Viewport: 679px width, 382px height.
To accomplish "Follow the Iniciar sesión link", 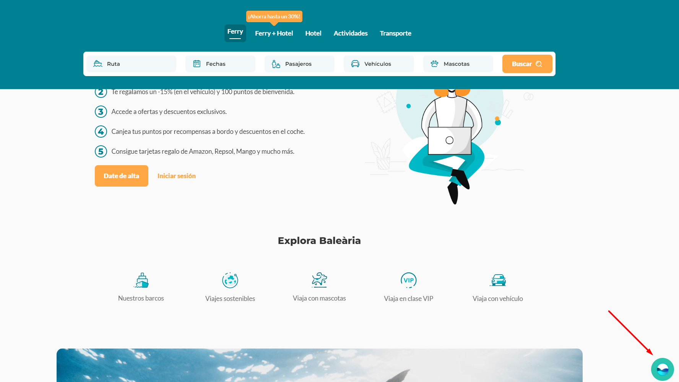I will click(177, 176).
